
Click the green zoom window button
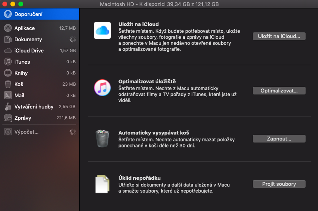(21, 4)
